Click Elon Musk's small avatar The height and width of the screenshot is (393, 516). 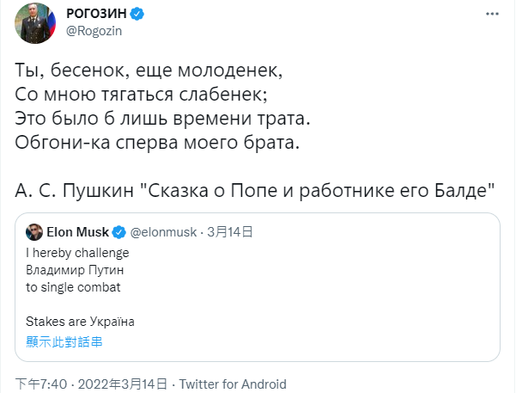click(x=33, y=232)
